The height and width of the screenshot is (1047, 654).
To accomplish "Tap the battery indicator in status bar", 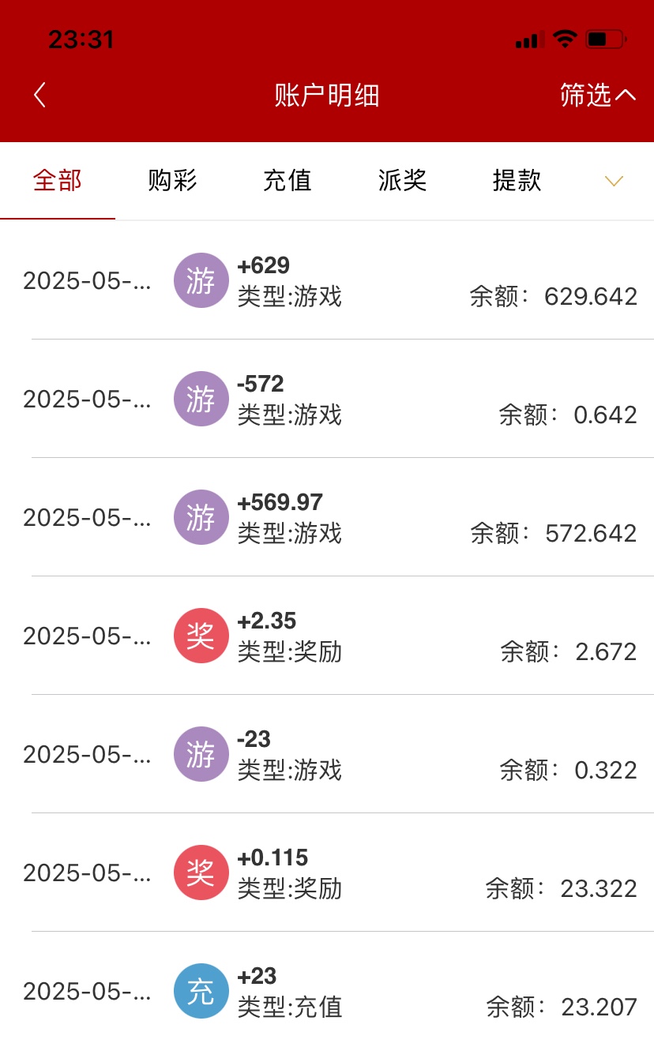I will 605,39.
